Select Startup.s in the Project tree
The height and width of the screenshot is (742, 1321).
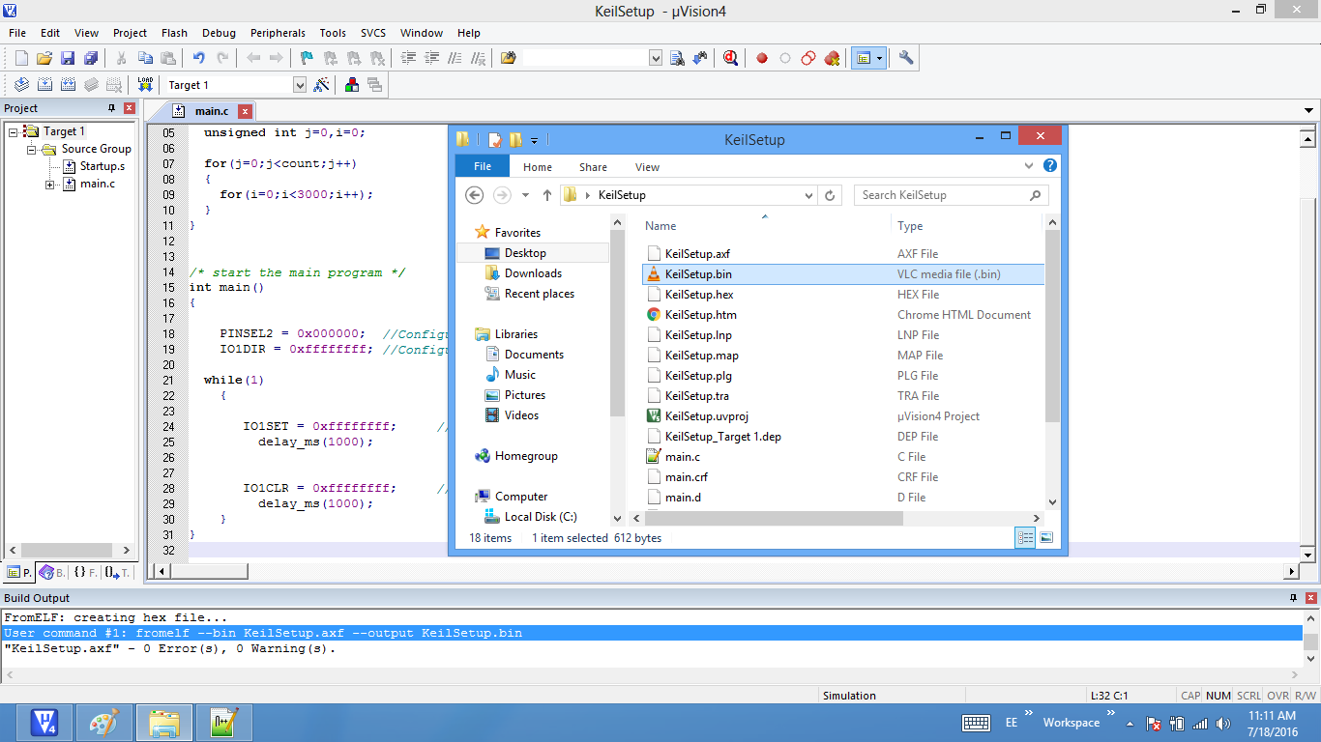click(x=102, y=166)
